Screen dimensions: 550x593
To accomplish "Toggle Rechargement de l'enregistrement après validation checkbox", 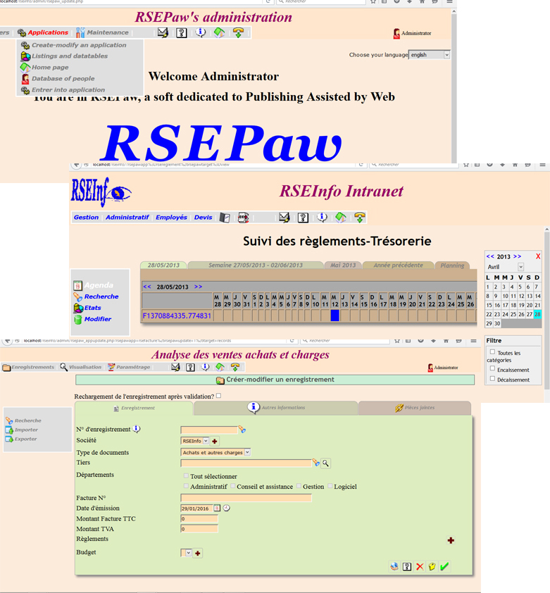I will click(x=218, y=396).
